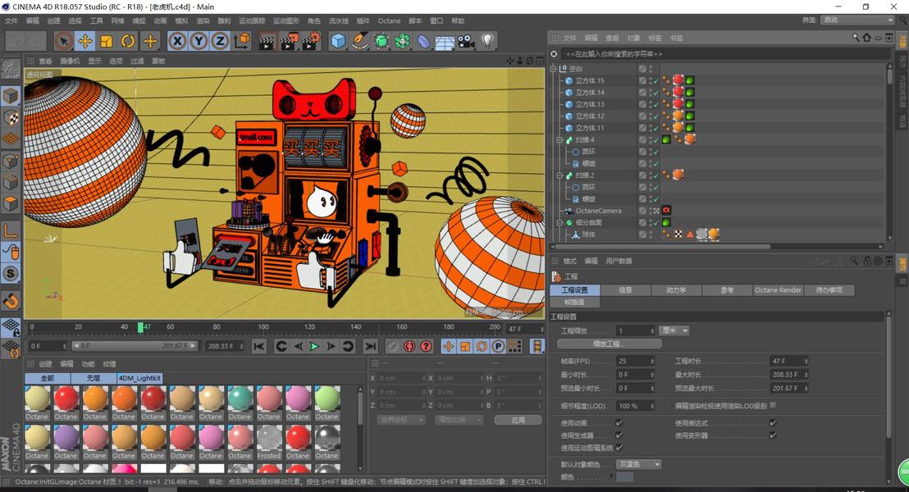The width and height of the screenshot is (909, 492).
Task: Click the timeline frame 47 marker
Action: (141, 327)
